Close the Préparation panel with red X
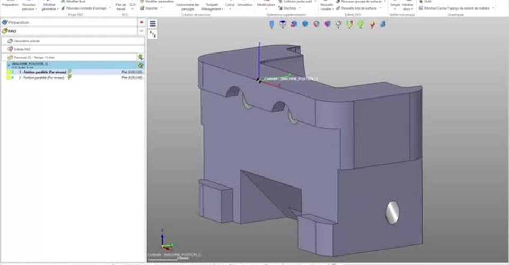The width and height of the screenshot is (509, 265). 141,22
